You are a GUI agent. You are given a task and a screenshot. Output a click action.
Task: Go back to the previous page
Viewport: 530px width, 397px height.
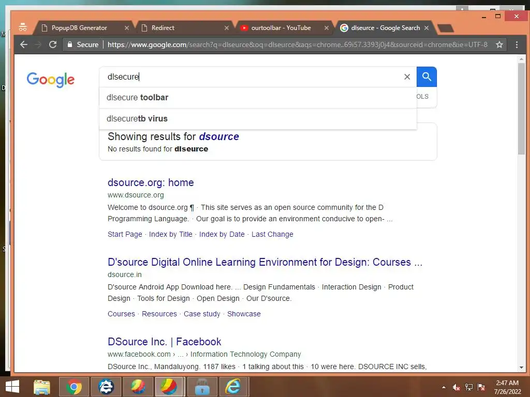[23, 44]
